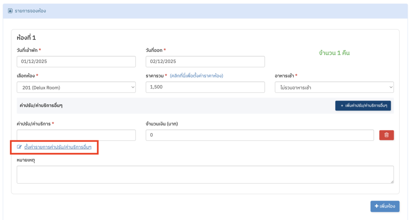This screenshot has width=413, height=220.
Task: Click the arrow on the ไม่รวมอาหารเช้า select box
Action: click(x=390, y=87)
